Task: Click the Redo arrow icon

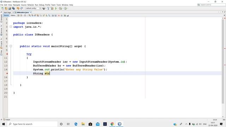Action: click(x=22, y=8)
